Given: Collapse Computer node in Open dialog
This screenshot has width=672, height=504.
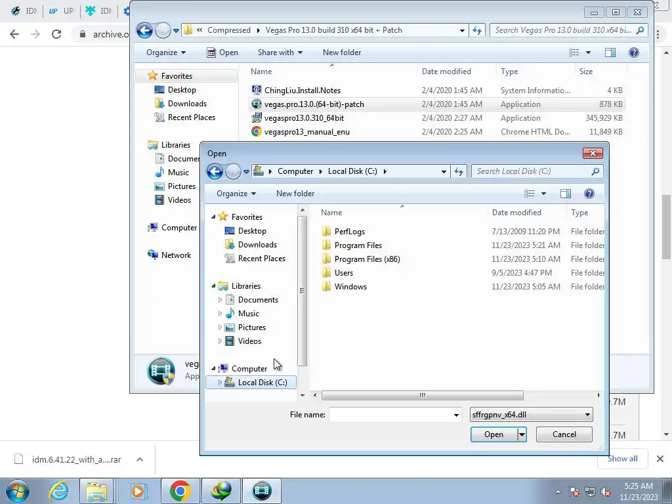Looking at the screenshot, I should (x=213, y=369).
